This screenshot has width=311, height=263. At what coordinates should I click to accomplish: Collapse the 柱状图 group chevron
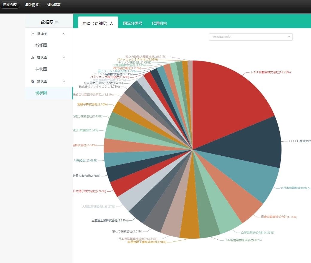(64, 58)
